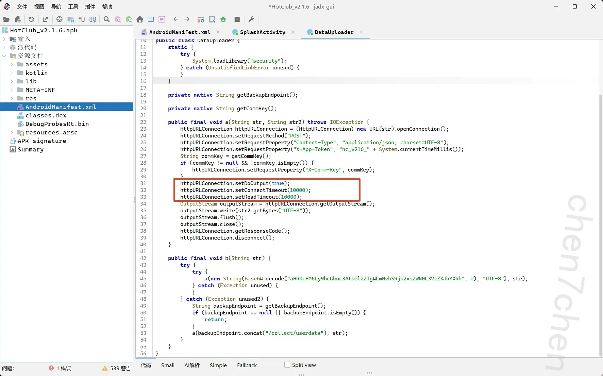Expand the kotlin folder
Image resolution: width=603 pixels, height=376 pixels.
(12, 73)
